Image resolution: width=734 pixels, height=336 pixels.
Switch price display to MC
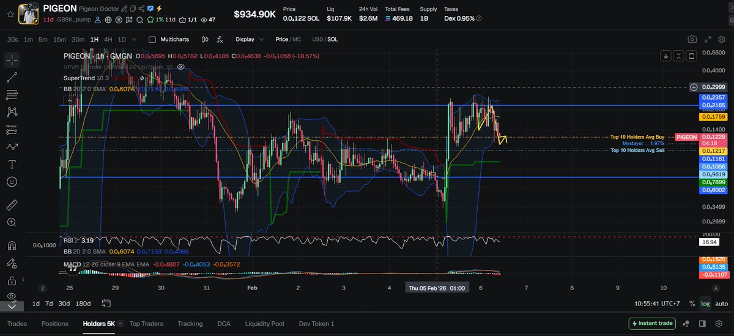click(296, 39)
